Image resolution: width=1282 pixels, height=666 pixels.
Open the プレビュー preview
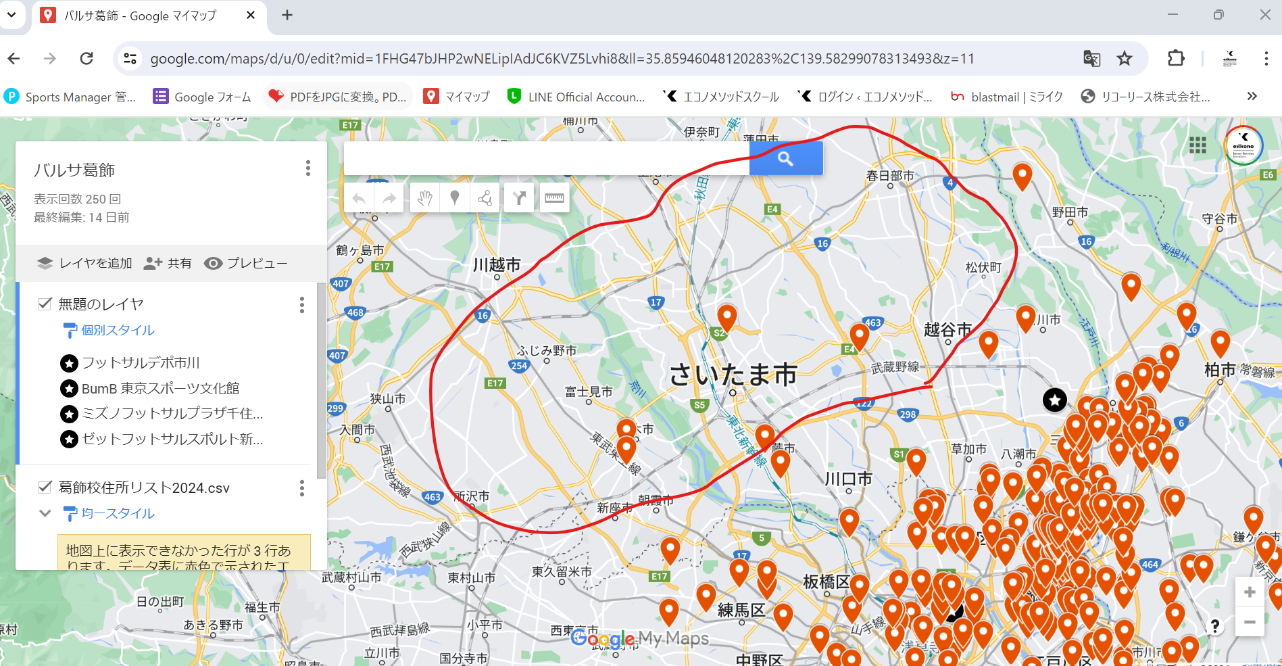246,263
